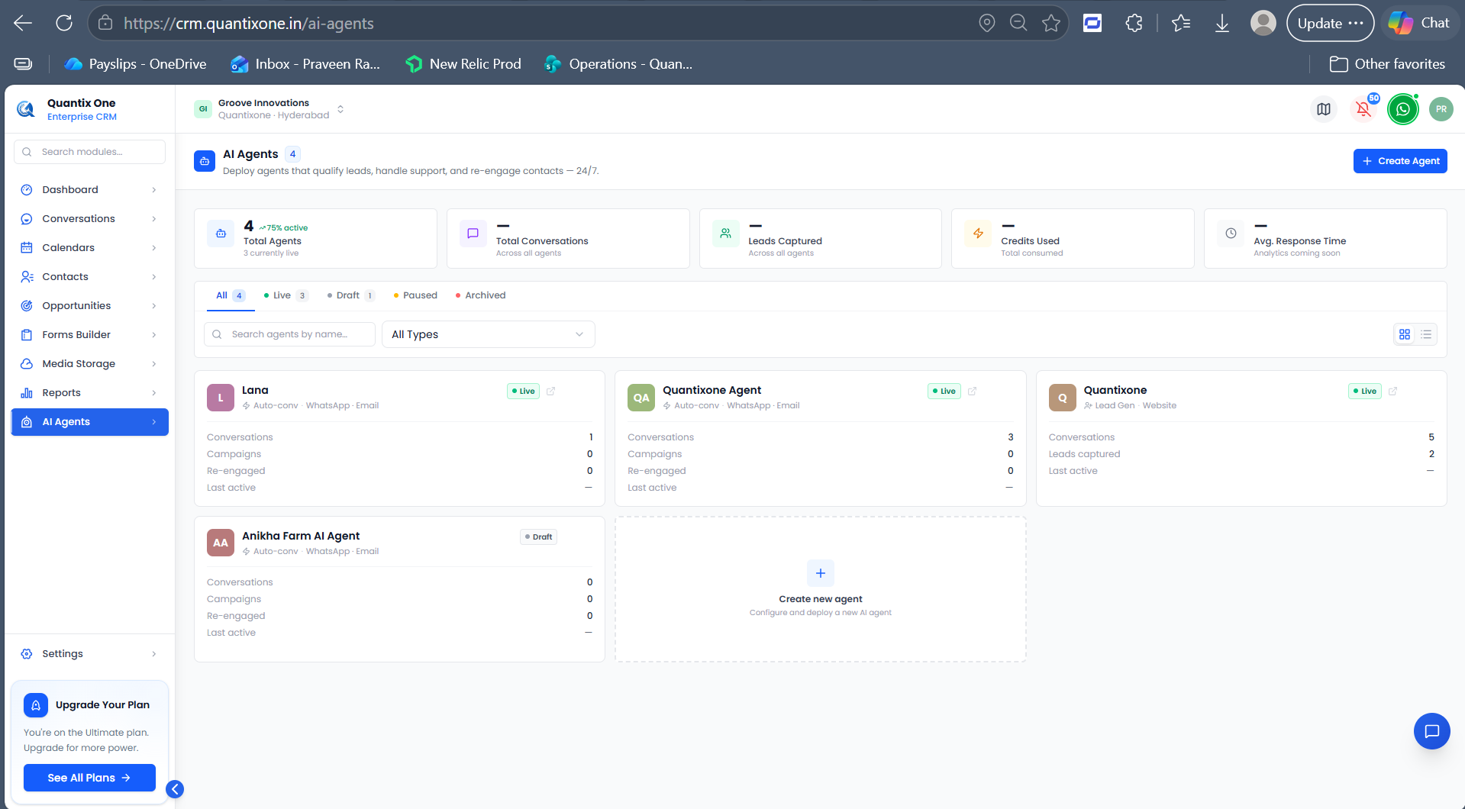Open the floating chat support bubble

point(1432,731)
